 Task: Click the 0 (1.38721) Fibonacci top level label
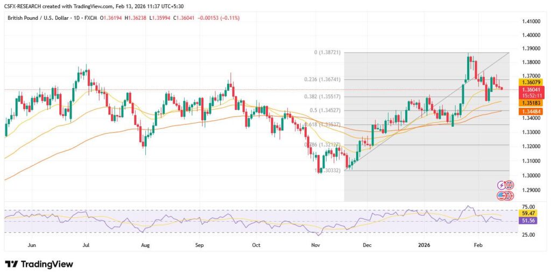(x=327, y=52)
